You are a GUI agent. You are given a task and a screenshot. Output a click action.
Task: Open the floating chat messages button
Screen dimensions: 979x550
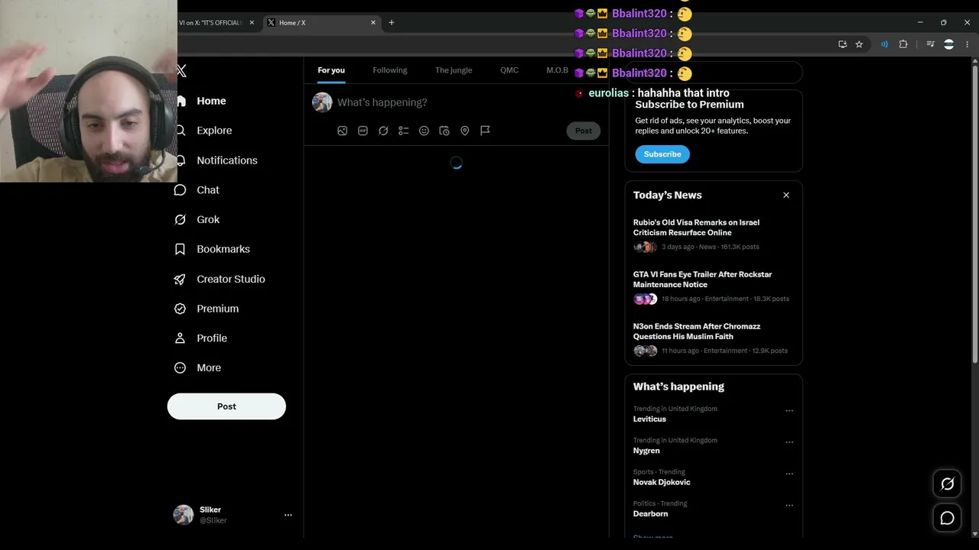pyautogui.click(x=947, y=518)
